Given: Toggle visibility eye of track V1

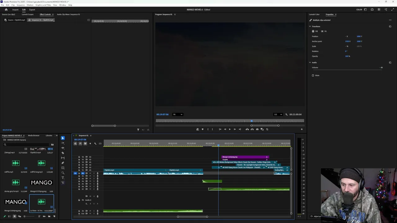Looking at the screenshot, I should coord(90,170).
